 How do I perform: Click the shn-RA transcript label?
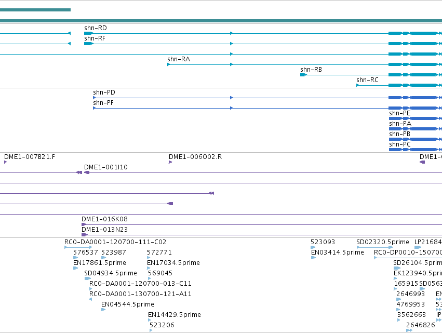(179, 59)
